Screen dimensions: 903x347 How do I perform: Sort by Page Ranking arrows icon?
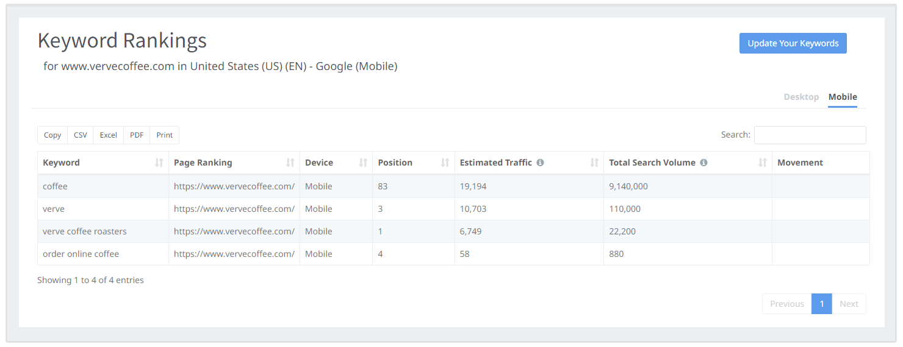(290, 163)
